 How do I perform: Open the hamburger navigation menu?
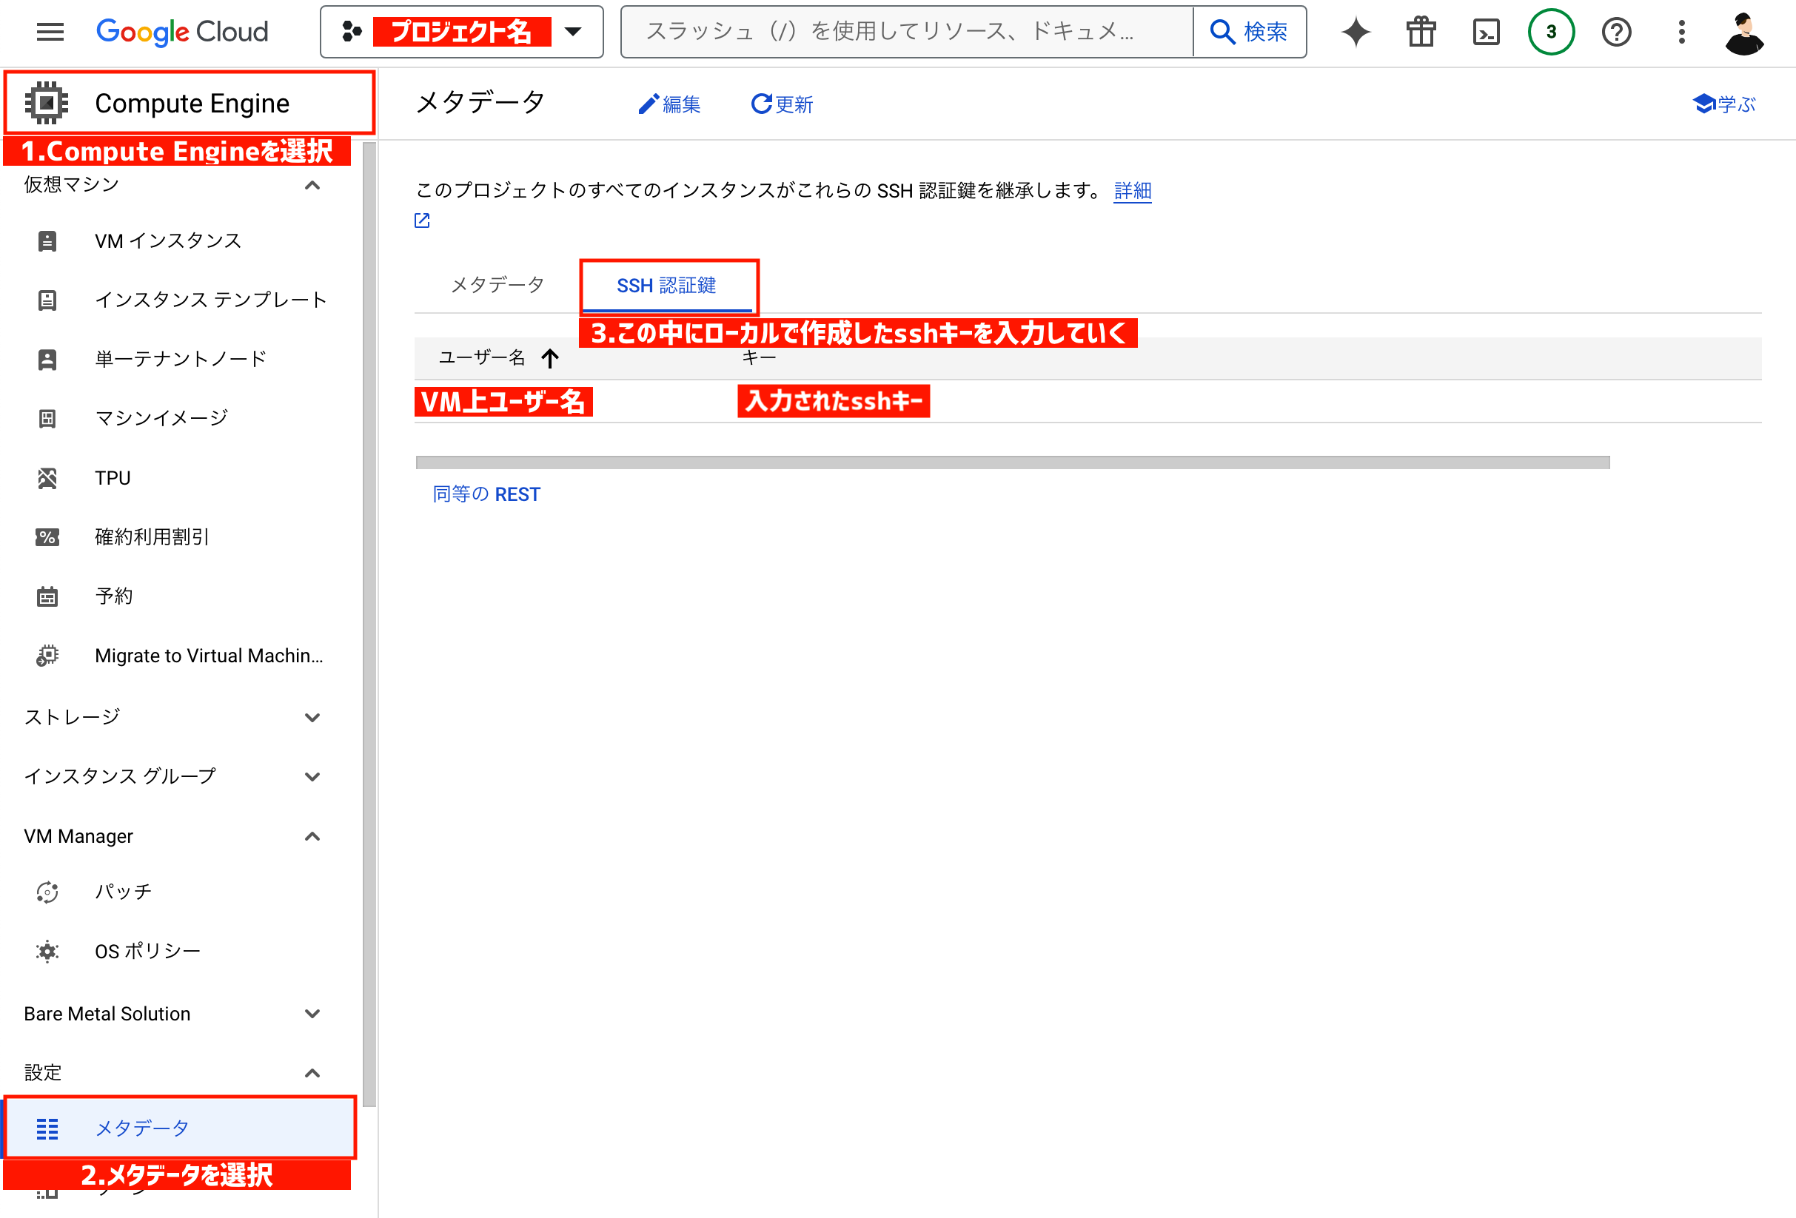(50, 32)
